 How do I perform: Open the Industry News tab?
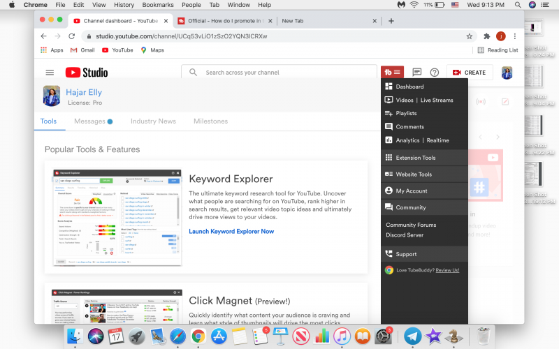point(153,121)
